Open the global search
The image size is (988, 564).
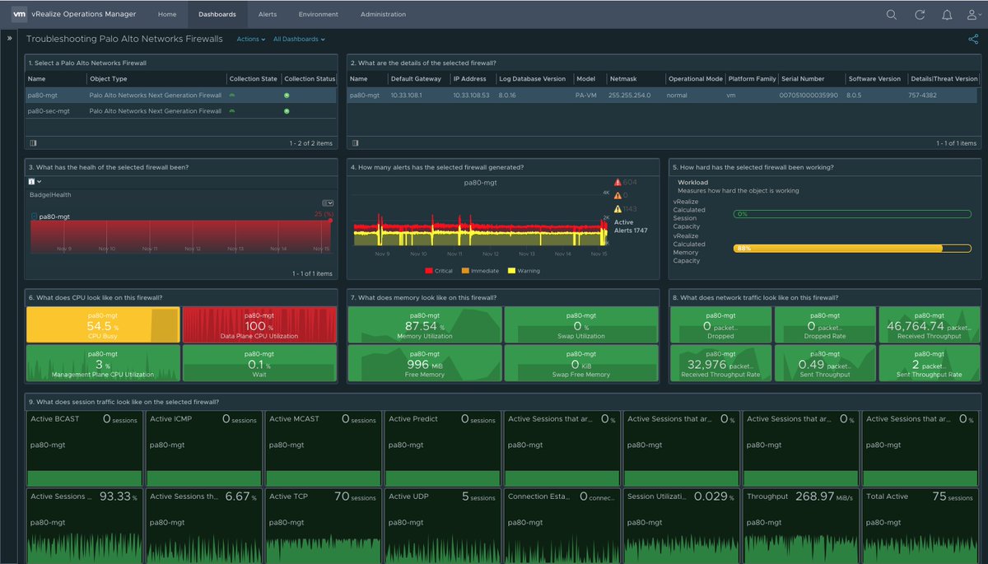pos(892,14)
